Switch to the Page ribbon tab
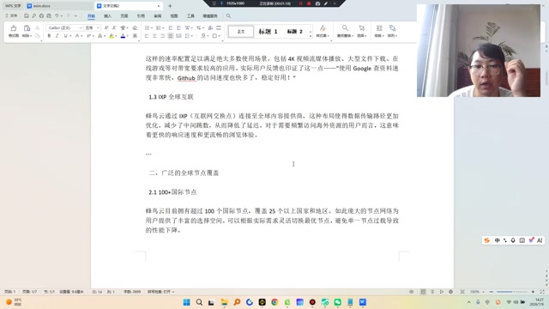Image resolution: width=549 pixels, height=309 pixels. 124,16
